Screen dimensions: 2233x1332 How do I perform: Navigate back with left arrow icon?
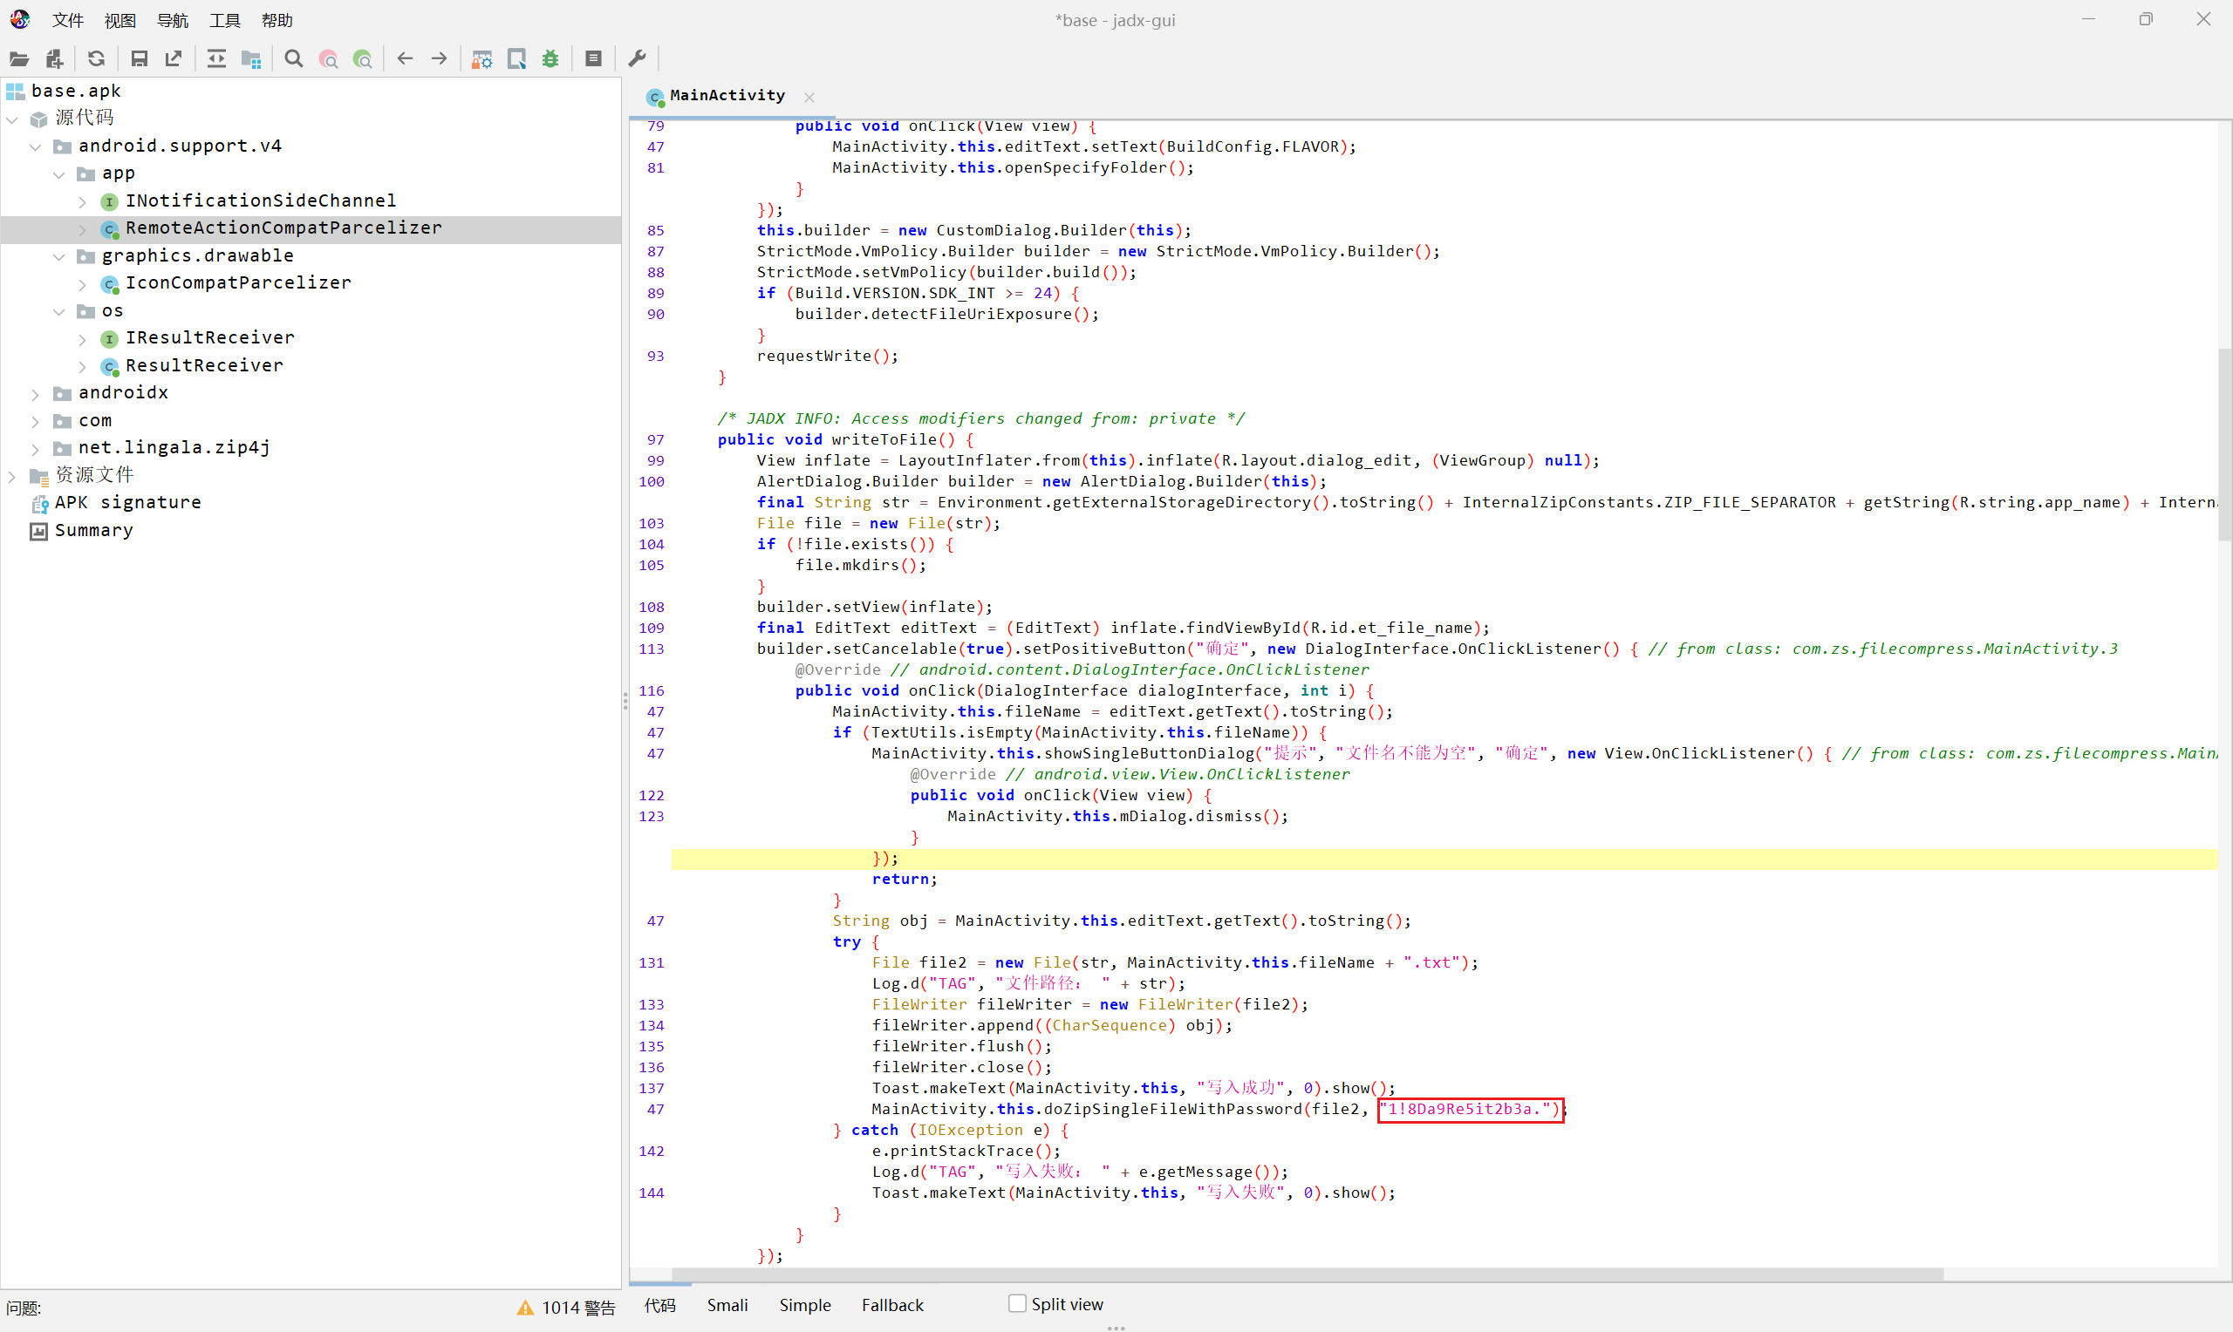(x=405, y=59)
